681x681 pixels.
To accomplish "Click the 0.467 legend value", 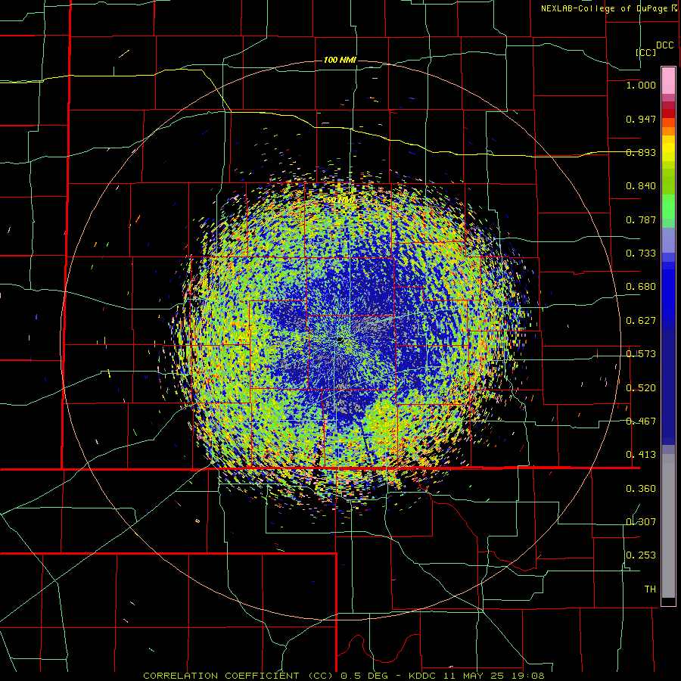I will point(641,421).
